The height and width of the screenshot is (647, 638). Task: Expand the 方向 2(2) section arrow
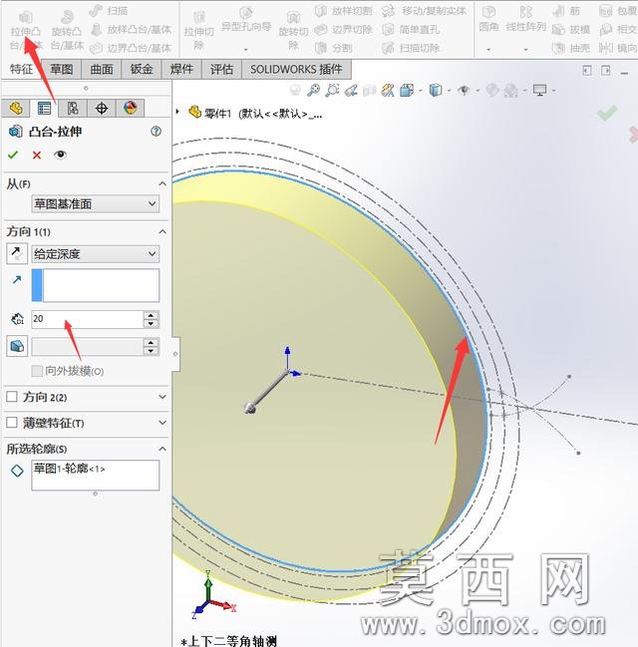click(x=162, y=397)
